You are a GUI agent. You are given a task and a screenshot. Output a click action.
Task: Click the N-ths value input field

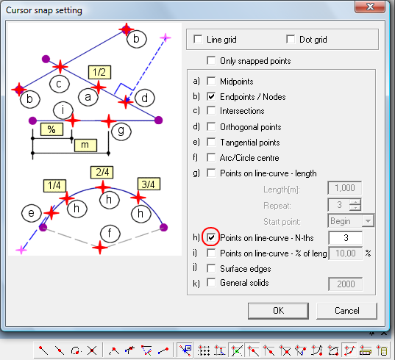coord(346,238)
